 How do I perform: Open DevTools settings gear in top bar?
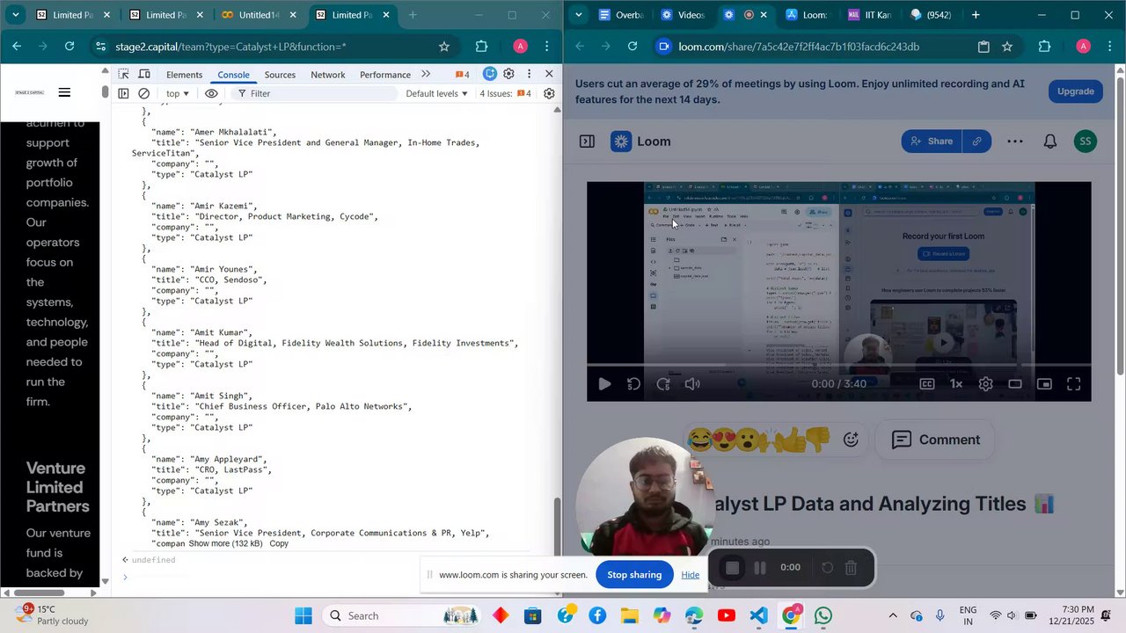(x=508, y=74)
